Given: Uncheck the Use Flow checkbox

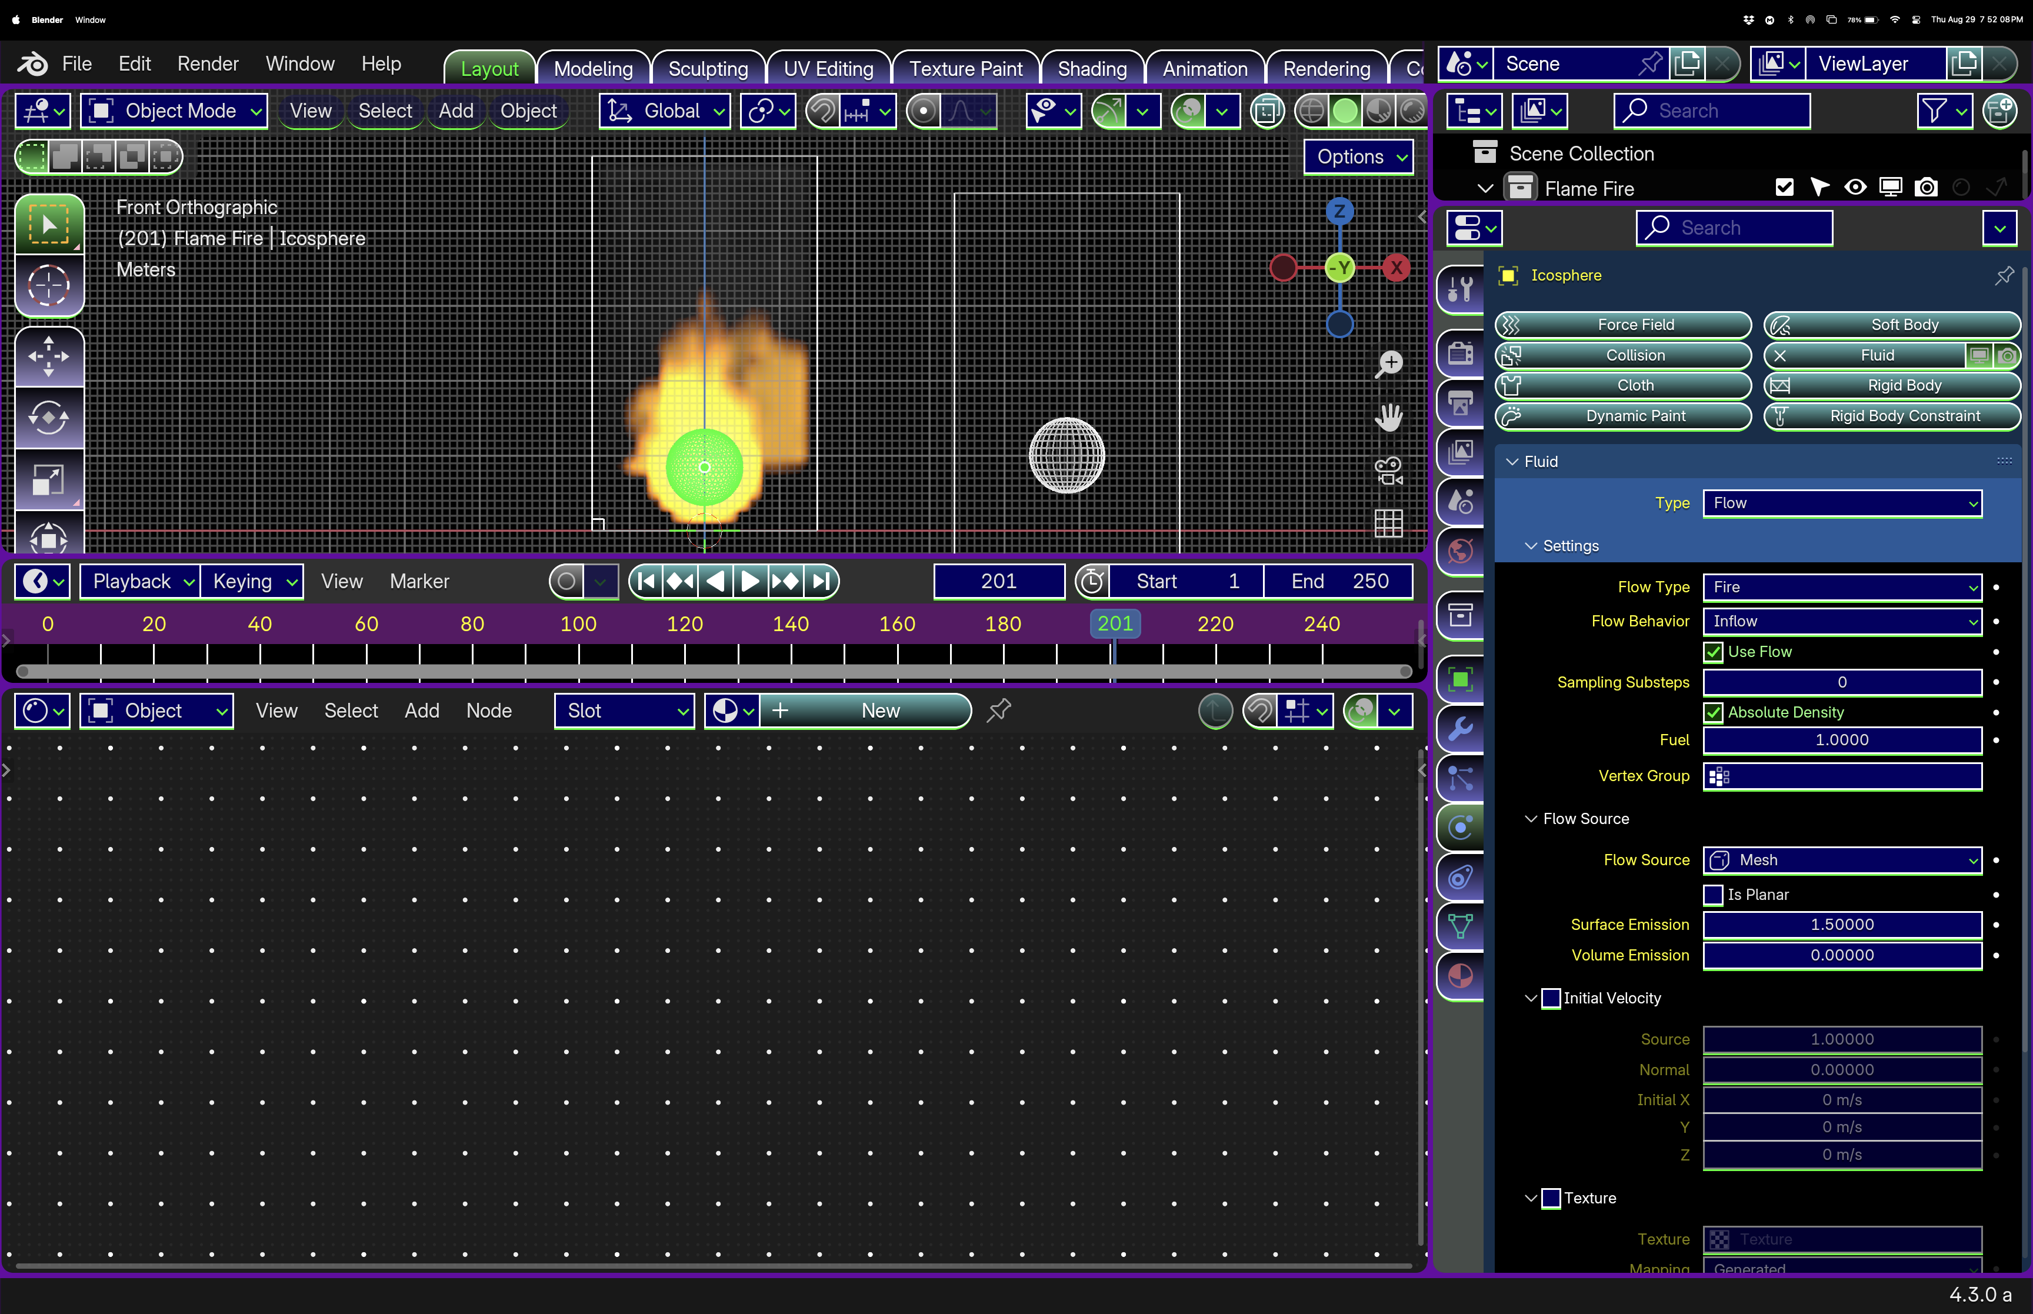Looking at the screenshot, I should 1713,652.
